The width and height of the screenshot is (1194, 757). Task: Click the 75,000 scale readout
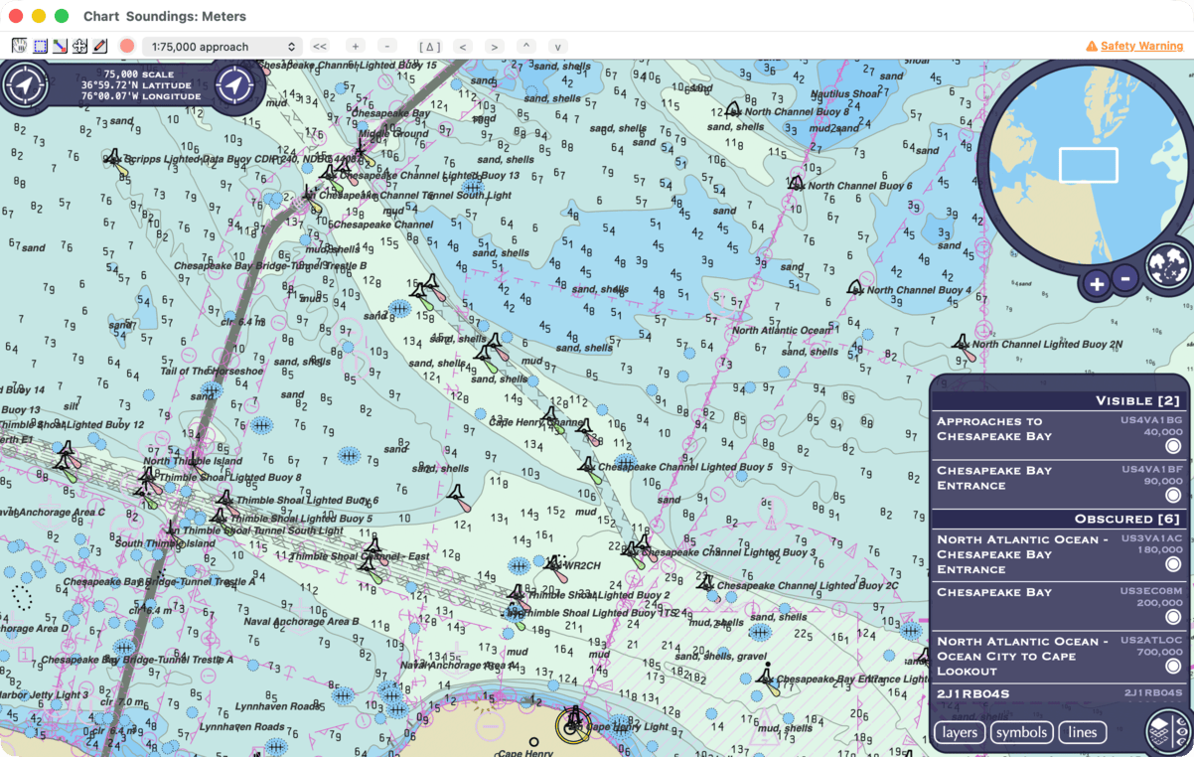tap(138, 75)
